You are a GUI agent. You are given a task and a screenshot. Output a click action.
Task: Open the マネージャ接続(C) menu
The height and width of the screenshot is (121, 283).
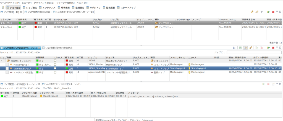pos(65,3)
